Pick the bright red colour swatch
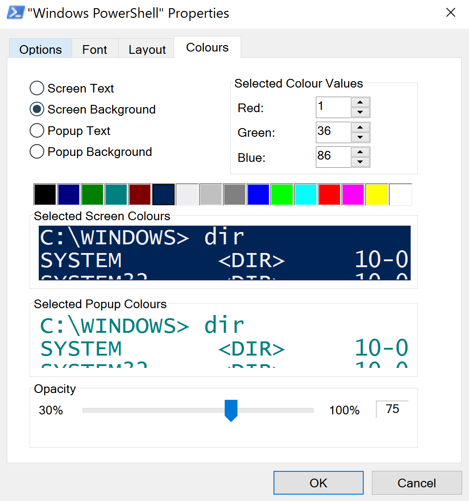The width and height of the screenshot is (469, 501). click(x=329, y=194)
